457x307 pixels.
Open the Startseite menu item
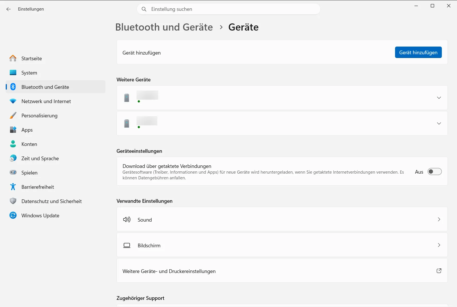(x=55, y=58)
